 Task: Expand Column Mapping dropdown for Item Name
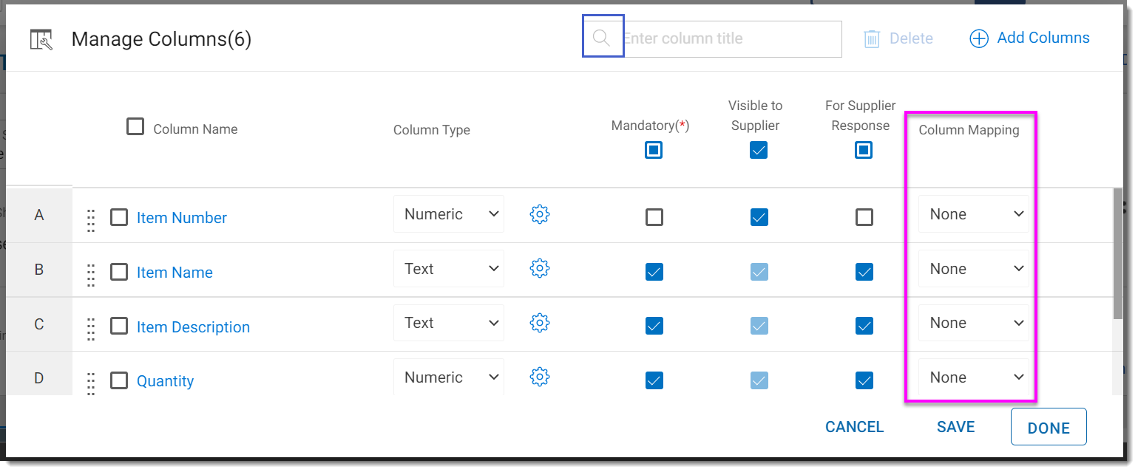pyautogui.click(x=974, y=269)
